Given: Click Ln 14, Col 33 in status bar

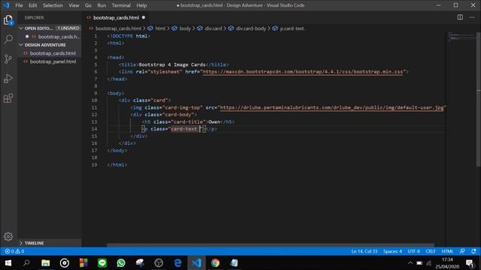Looking at the screenshot, I should [x=364, y=251].
